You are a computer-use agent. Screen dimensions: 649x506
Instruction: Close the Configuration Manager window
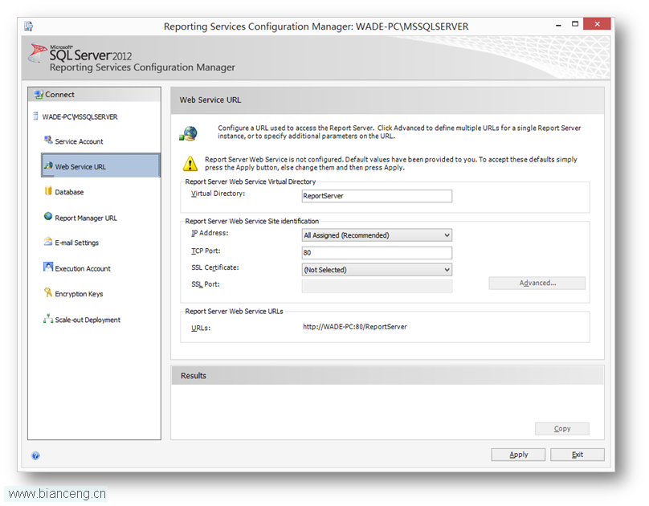(597, 24)
